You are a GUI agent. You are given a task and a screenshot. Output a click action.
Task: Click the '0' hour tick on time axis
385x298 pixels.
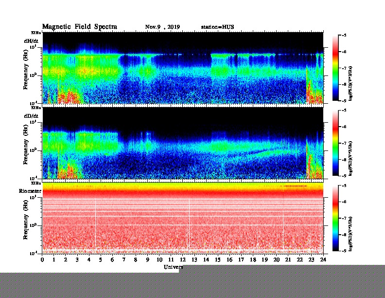[42, 260]
